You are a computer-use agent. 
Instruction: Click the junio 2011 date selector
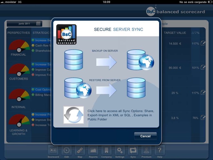[24, 24]
